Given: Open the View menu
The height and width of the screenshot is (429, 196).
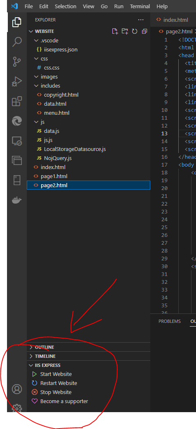Looking at the screenshot, I should [89, 6].
